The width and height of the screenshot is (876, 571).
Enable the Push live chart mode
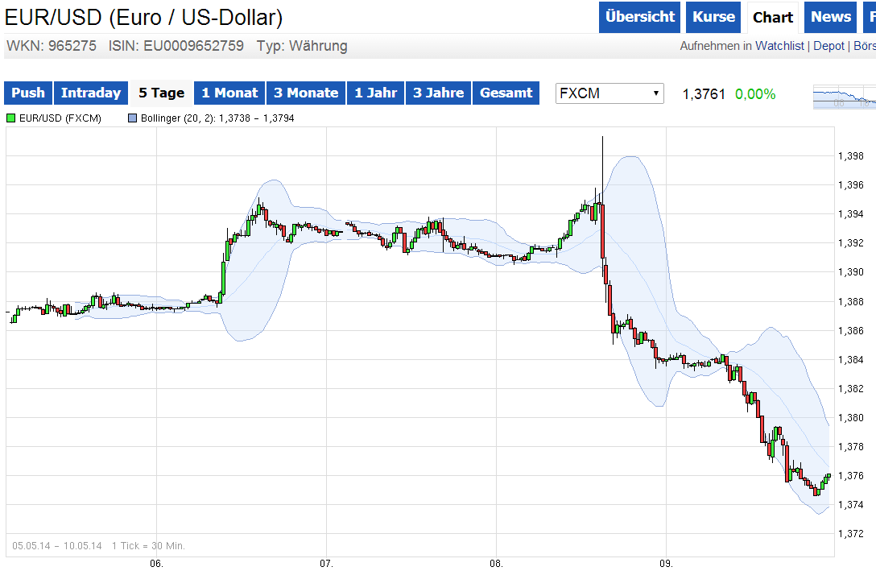28,93
